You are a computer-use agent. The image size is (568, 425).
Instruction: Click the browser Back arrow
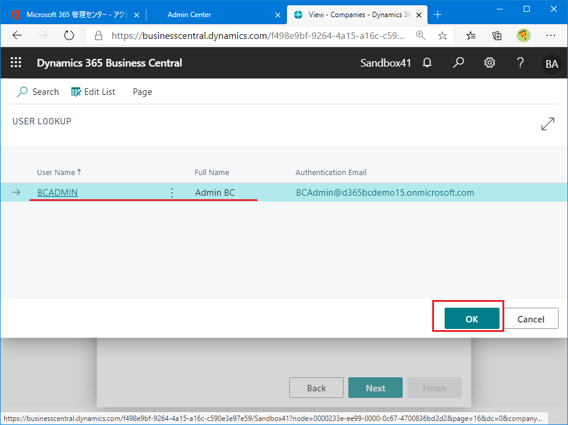point(17,35)
